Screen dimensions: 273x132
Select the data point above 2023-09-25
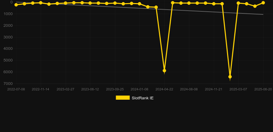pyautogui.click(x=115, y=3)
